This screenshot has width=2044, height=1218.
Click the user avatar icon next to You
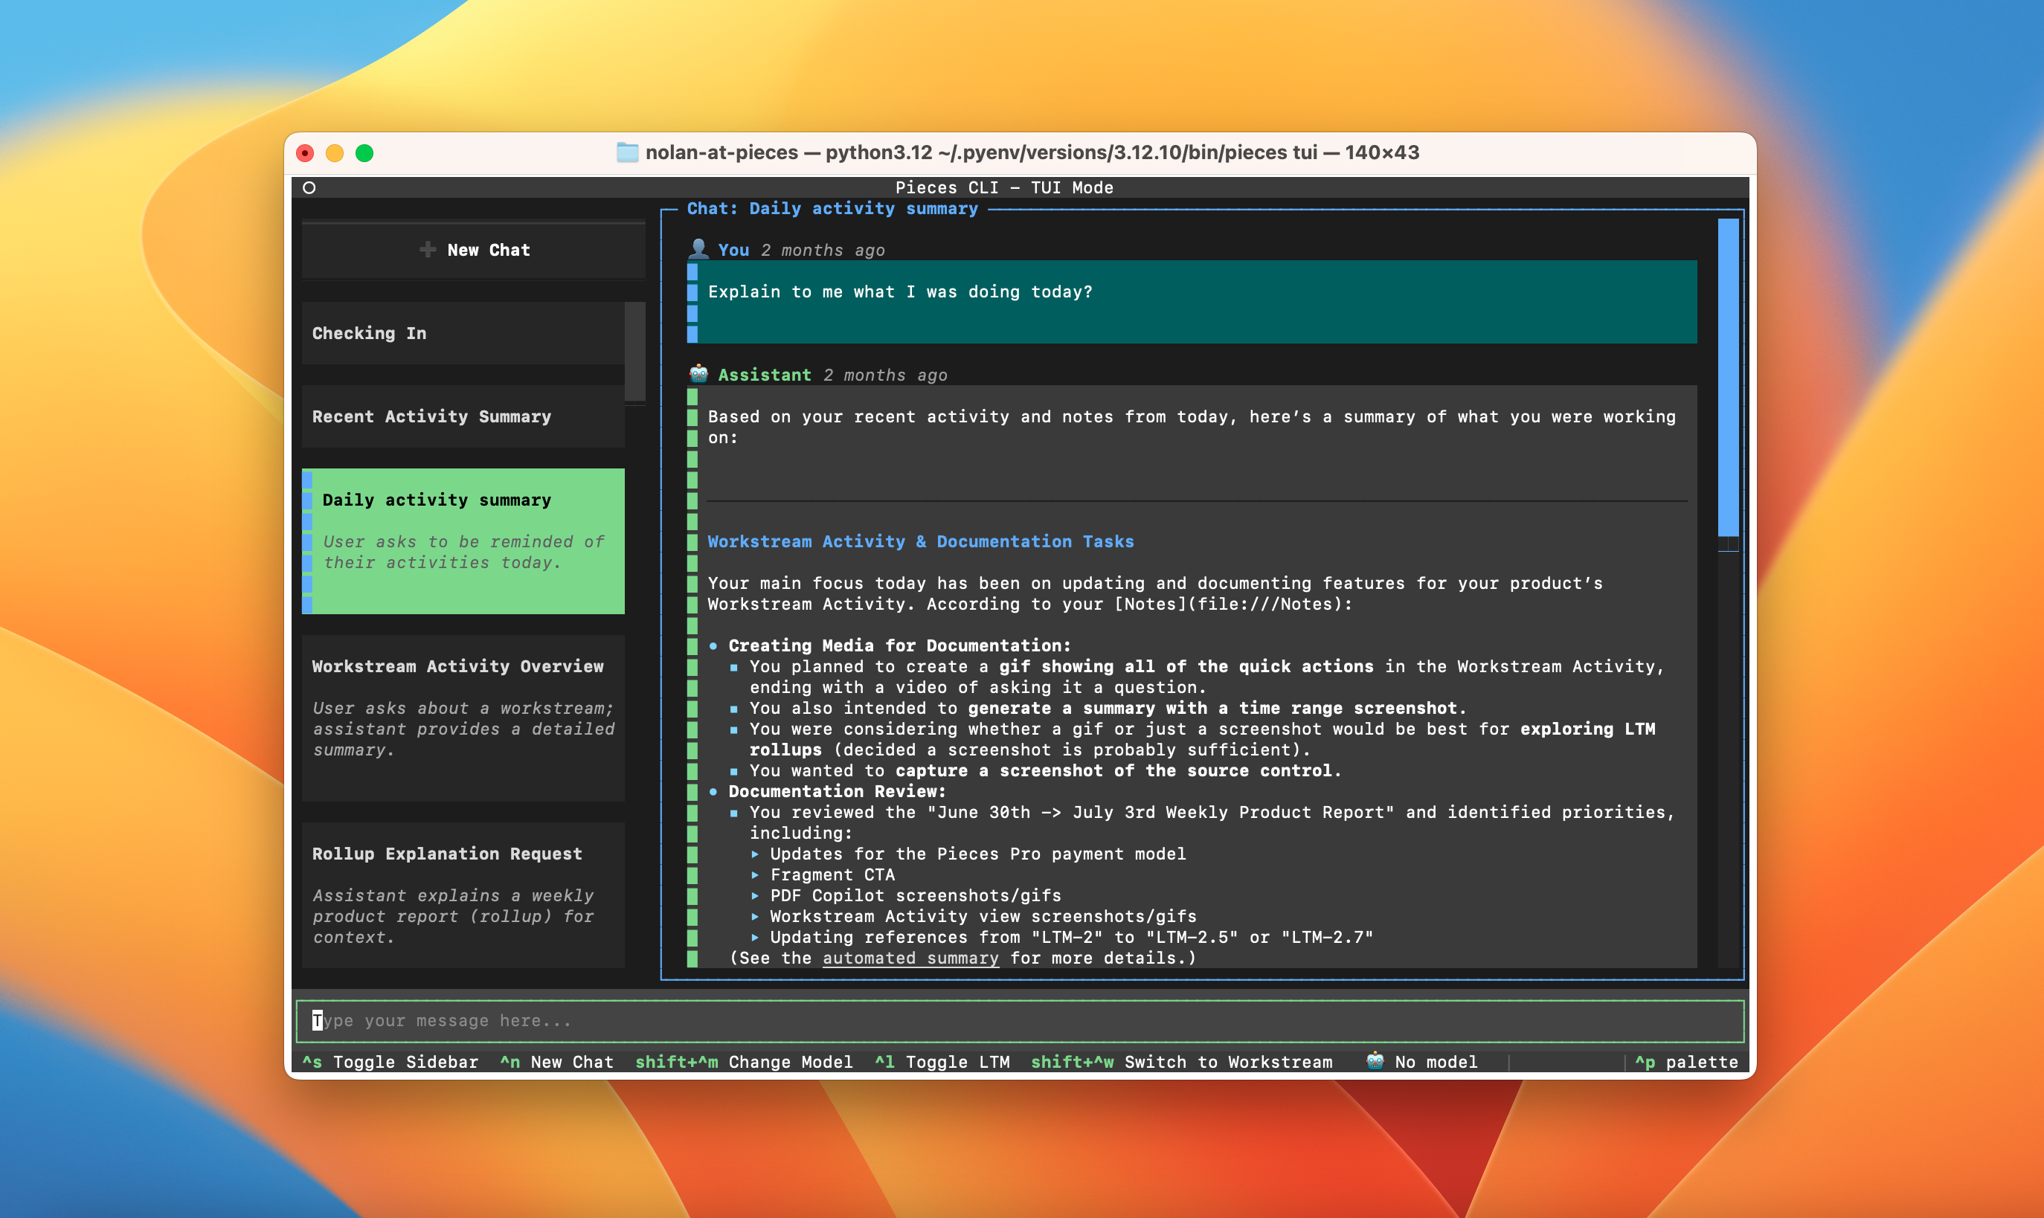pos(698,248)
